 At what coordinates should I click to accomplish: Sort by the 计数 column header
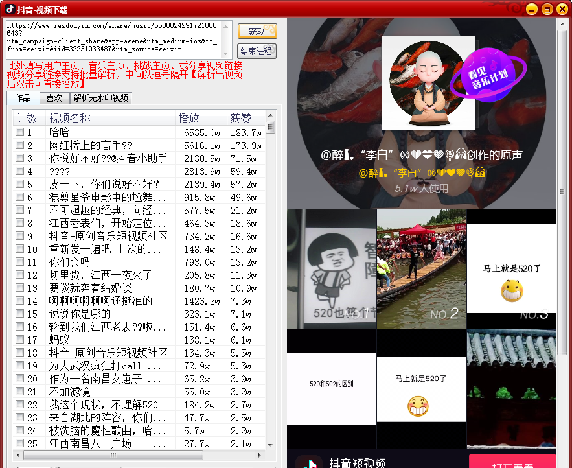(x=29, y=118)
